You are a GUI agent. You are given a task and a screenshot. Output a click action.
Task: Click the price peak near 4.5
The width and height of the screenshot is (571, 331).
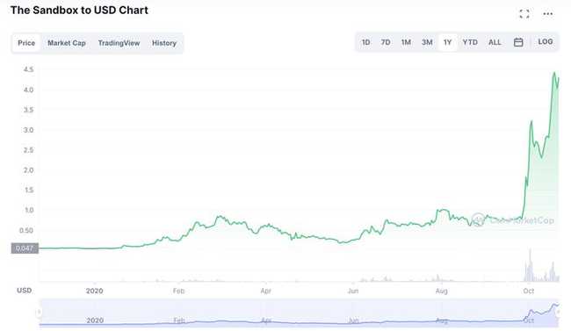[x=554, y=73]
